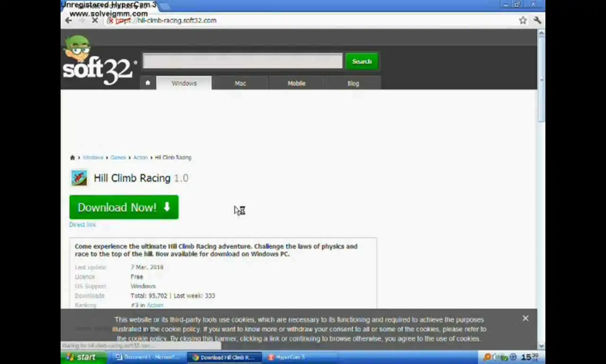
Task: Follow the Action breadcrumb link
Action: pyautogui.click(x=141, y=157)
